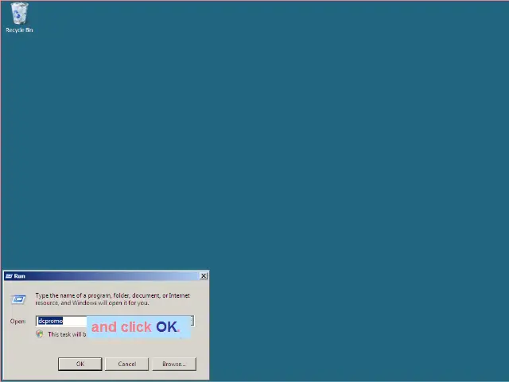509x382 pixels.
Task: Click the Browse... button
Action: (x=174, y=364)
